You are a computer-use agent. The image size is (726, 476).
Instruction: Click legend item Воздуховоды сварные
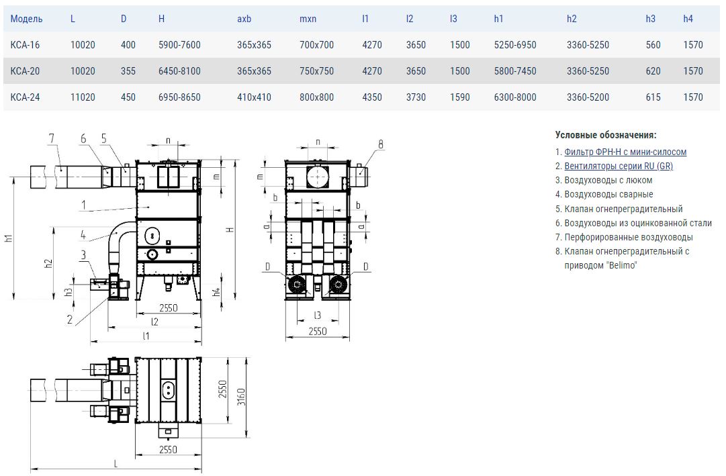pos(609,195)
